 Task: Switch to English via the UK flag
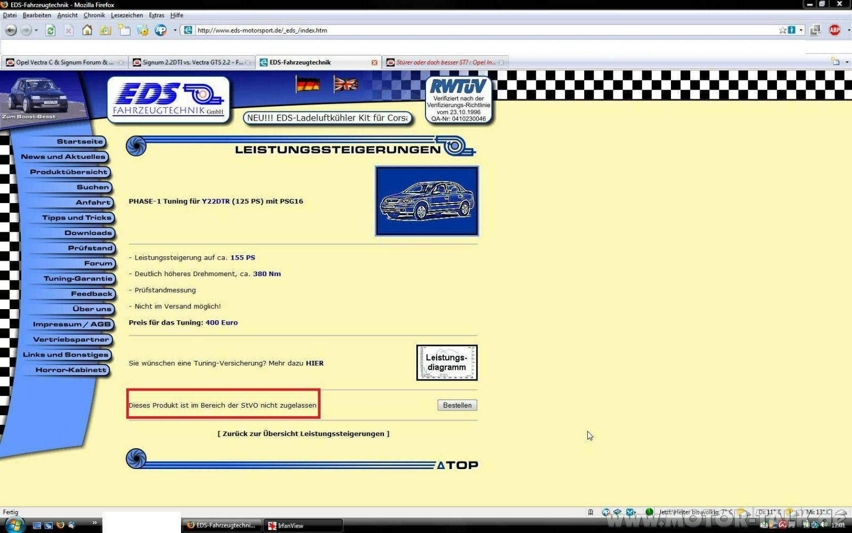click(x=346, y=84)
